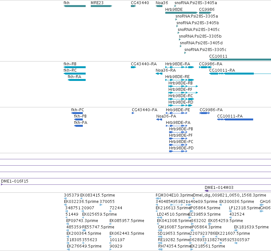This screenshot has height=251, width=271.
Task: Click protein Hrb98DE-PD
Action: 178,151
